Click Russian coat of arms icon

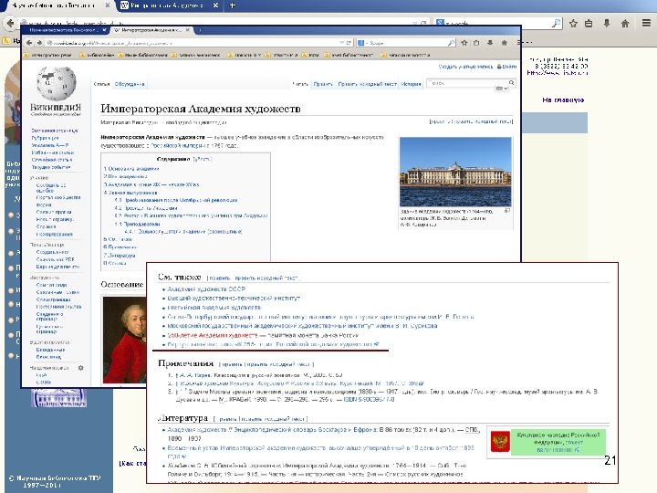point(500,442)
